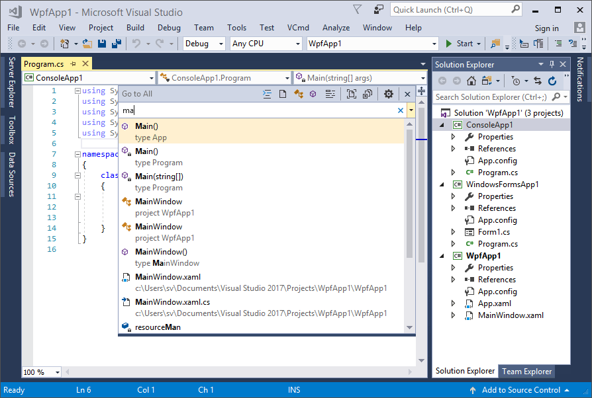Viewport: 592px width, 398px height.
Task: Click Add to Source Control in status bar
Action: [x=520, y=390]
